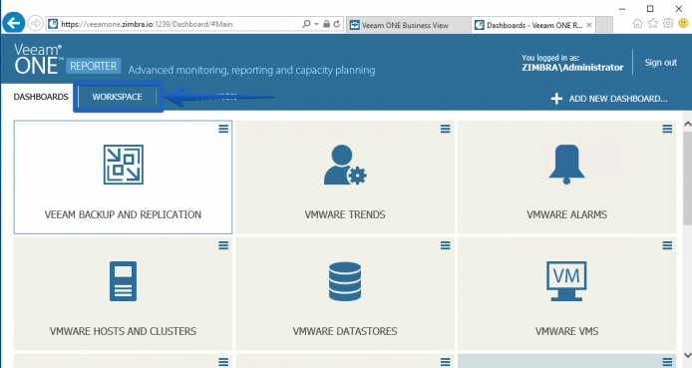Open the VMware Trends user-gear icon
This screenshot has width=692, height=368.
[345, 165]
